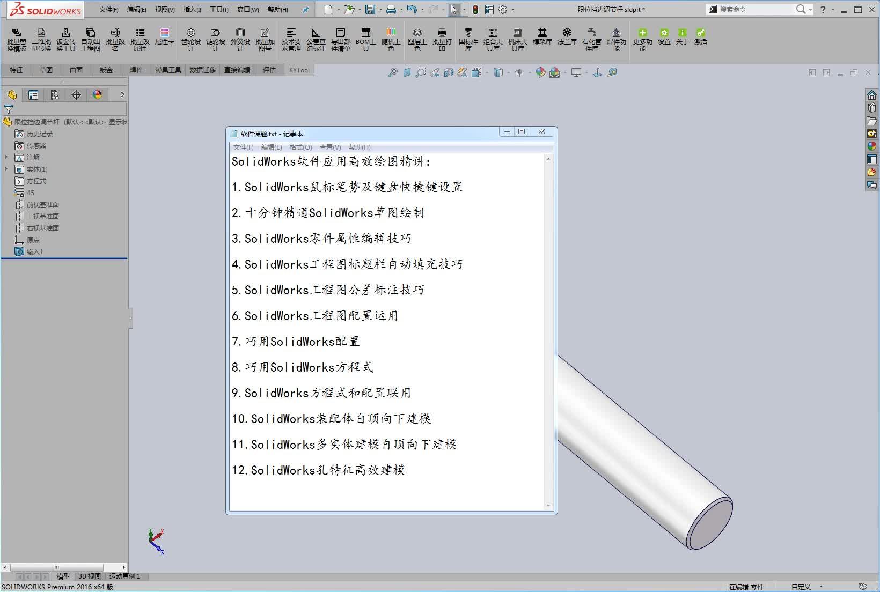Viewport: 880px width, 592px height.
Task: Open the 运动算例1 bottom tab
Action: (124, 576)
